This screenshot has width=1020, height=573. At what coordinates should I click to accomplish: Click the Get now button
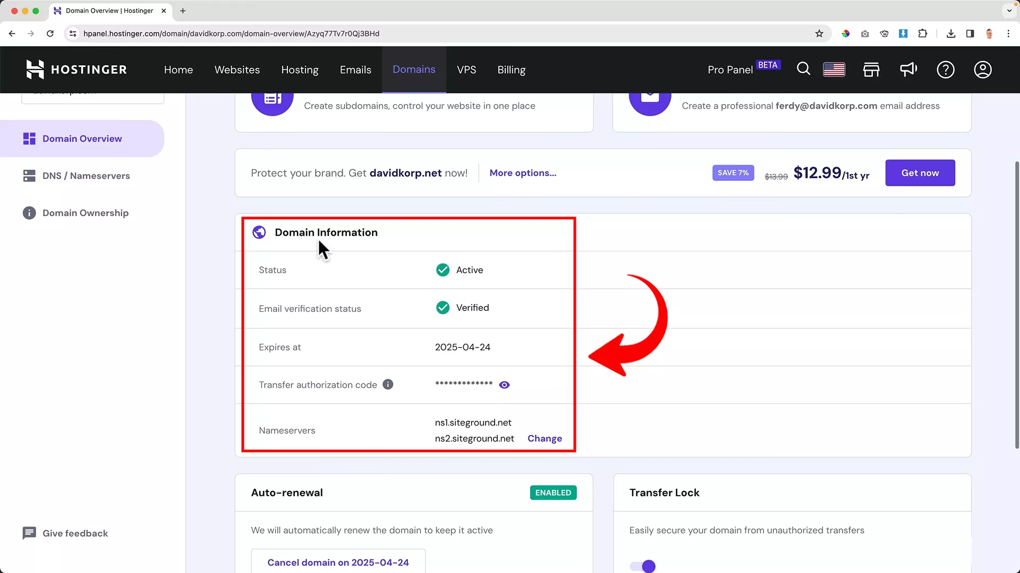(x=920, y=173)
